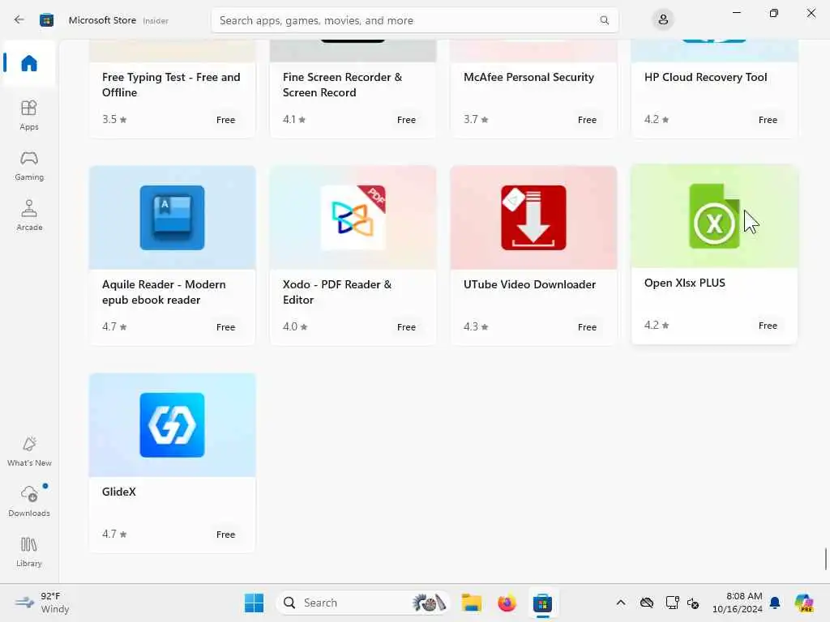Open the Library section
The width and height of the screenshot is (830, 622).
(x=29, y=552)
